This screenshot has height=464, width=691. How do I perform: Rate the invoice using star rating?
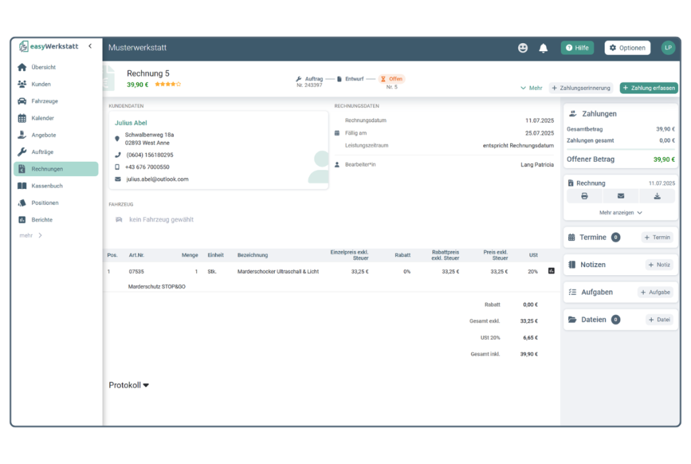[x=167, y=84]
